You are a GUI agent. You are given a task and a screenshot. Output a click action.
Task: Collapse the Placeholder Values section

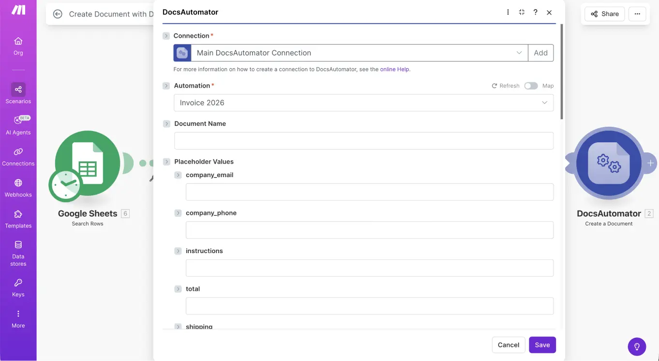(166, 162)
